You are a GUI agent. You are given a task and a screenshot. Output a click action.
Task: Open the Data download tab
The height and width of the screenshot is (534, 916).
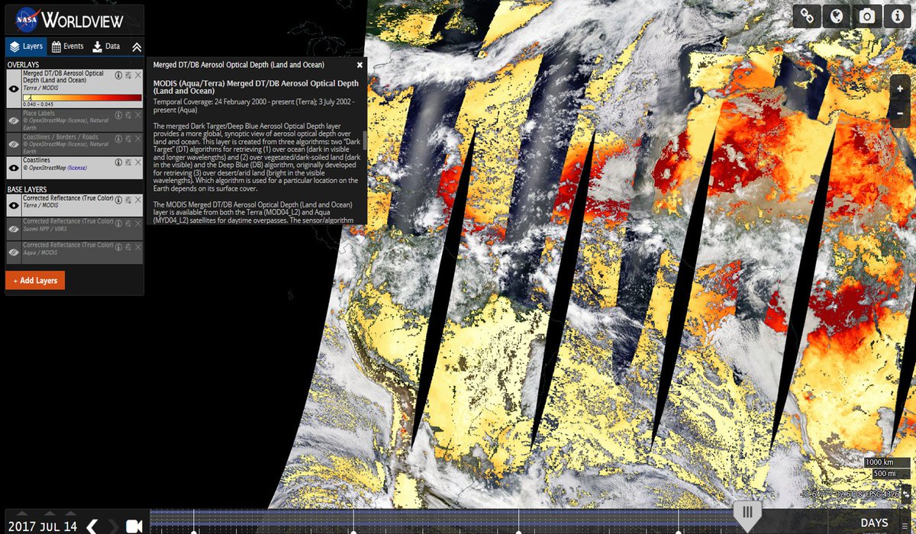(x=106, y=47)
